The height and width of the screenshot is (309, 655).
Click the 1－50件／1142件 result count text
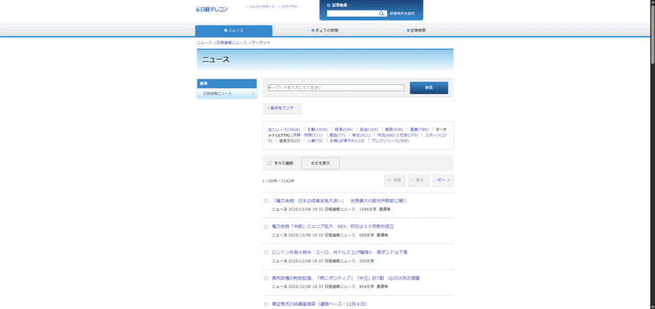[278, 181]
